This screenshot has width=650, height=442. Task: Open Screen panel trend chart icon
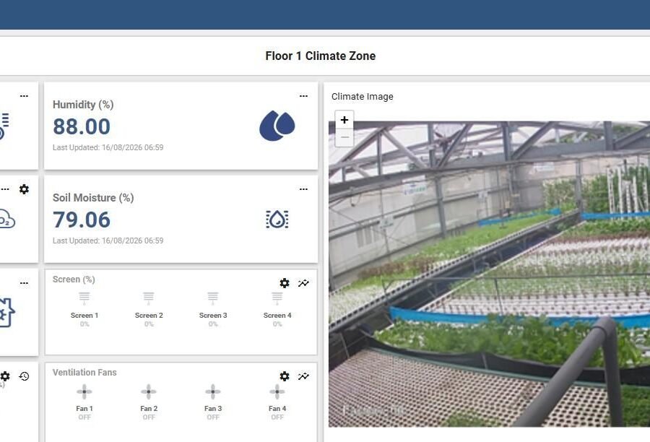(303, 283)
